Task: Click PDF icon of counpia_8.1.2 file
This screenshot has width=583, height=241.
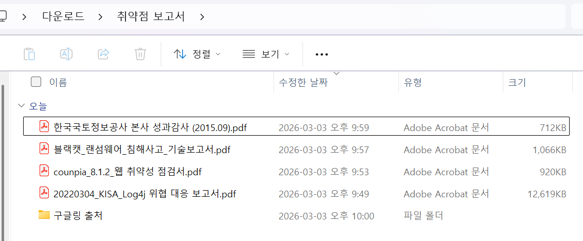Action: [44, 171]
